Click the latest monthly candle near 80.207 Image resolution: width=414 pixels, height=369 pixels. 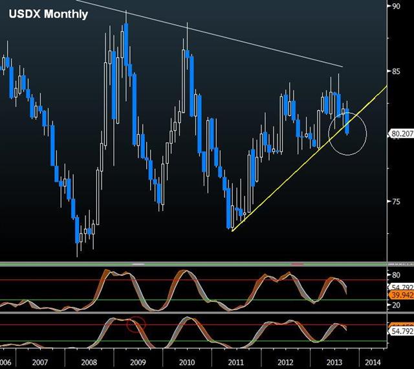[x=347, y=121]
